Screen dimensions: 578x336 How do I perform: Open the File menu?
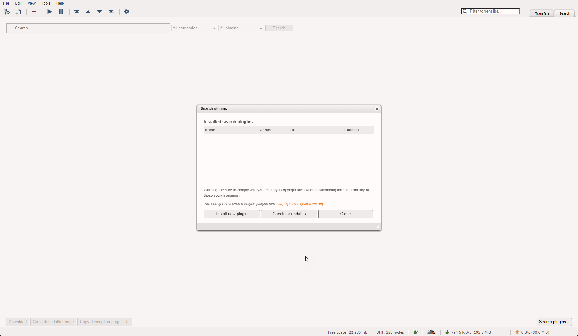click(x=6, y=3)
